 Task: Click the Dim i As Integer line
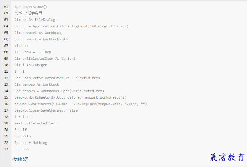pos(31,65)
